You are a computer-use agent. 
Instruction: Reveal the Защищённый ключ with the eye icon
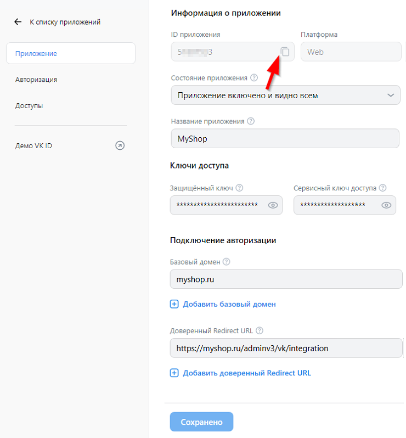point(273,205)
